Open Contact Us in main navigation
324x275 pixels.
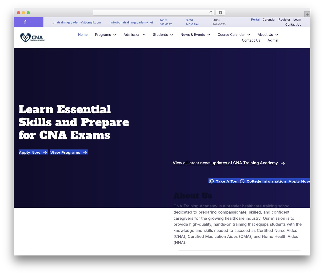point(251,40)
